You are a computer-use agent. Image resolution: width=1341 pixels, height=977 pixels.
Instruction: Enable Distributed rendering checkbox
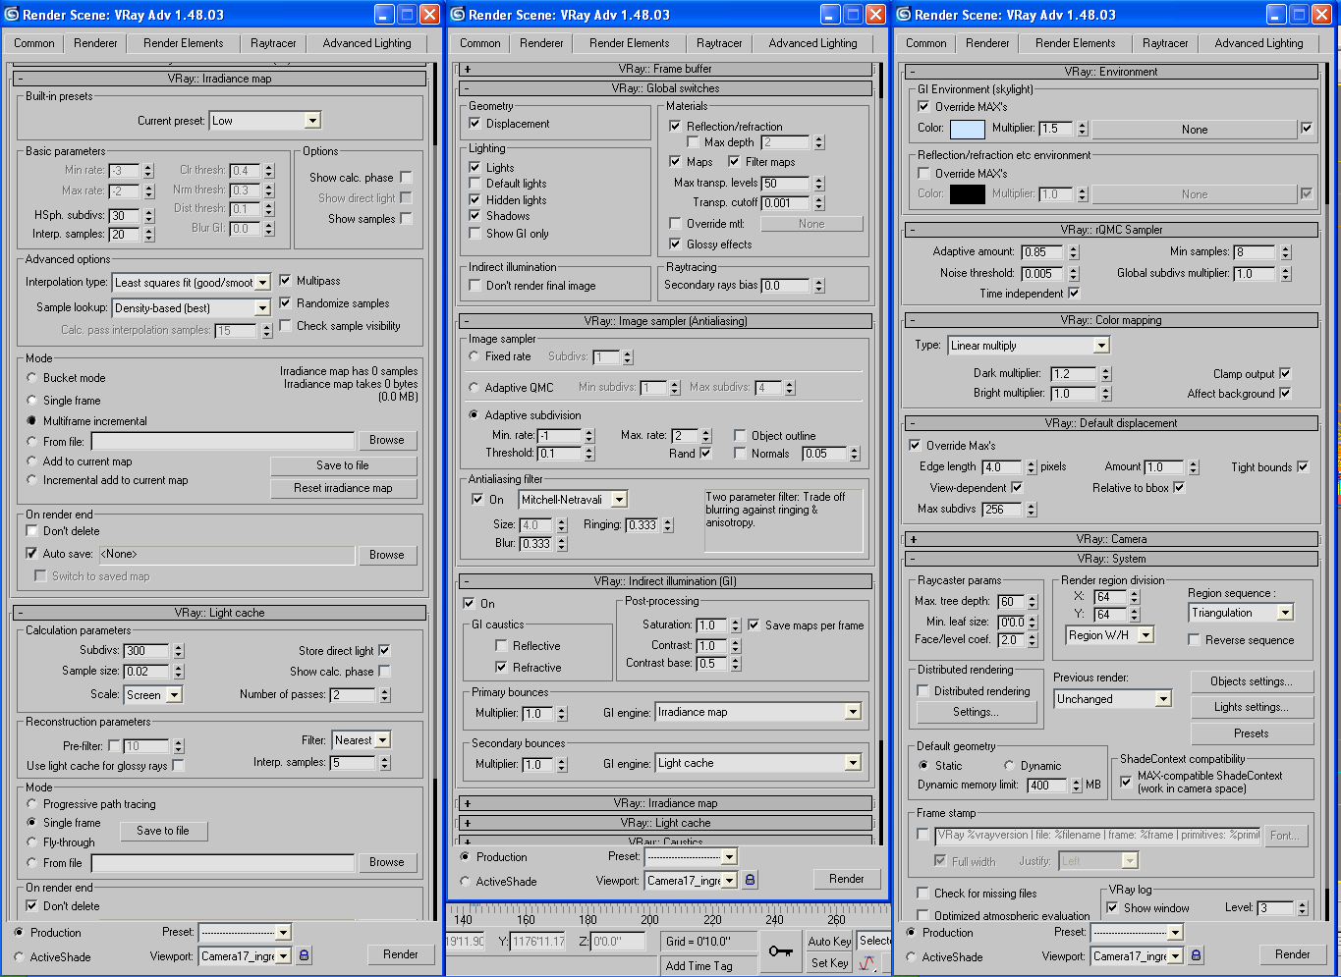coord(923,691)
